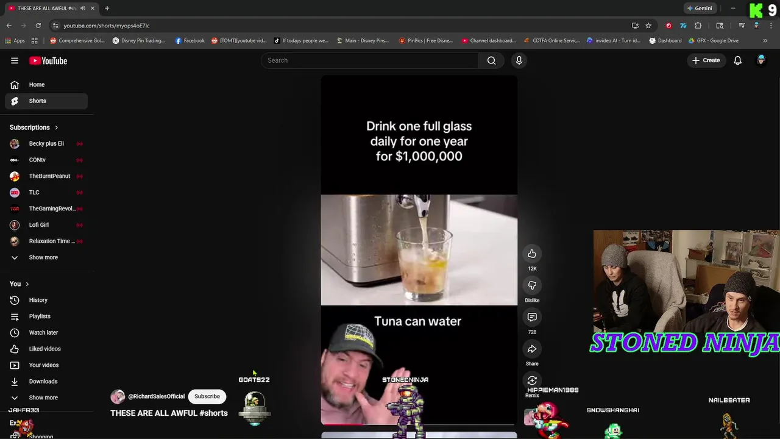780x439 pixels.
Task: Open the Chrome profile avatar
Action: tap(756, 26)
